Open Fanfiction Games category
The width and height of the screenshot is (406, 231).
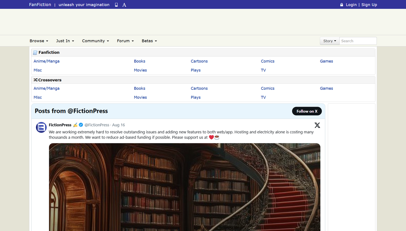pos(326,61)
